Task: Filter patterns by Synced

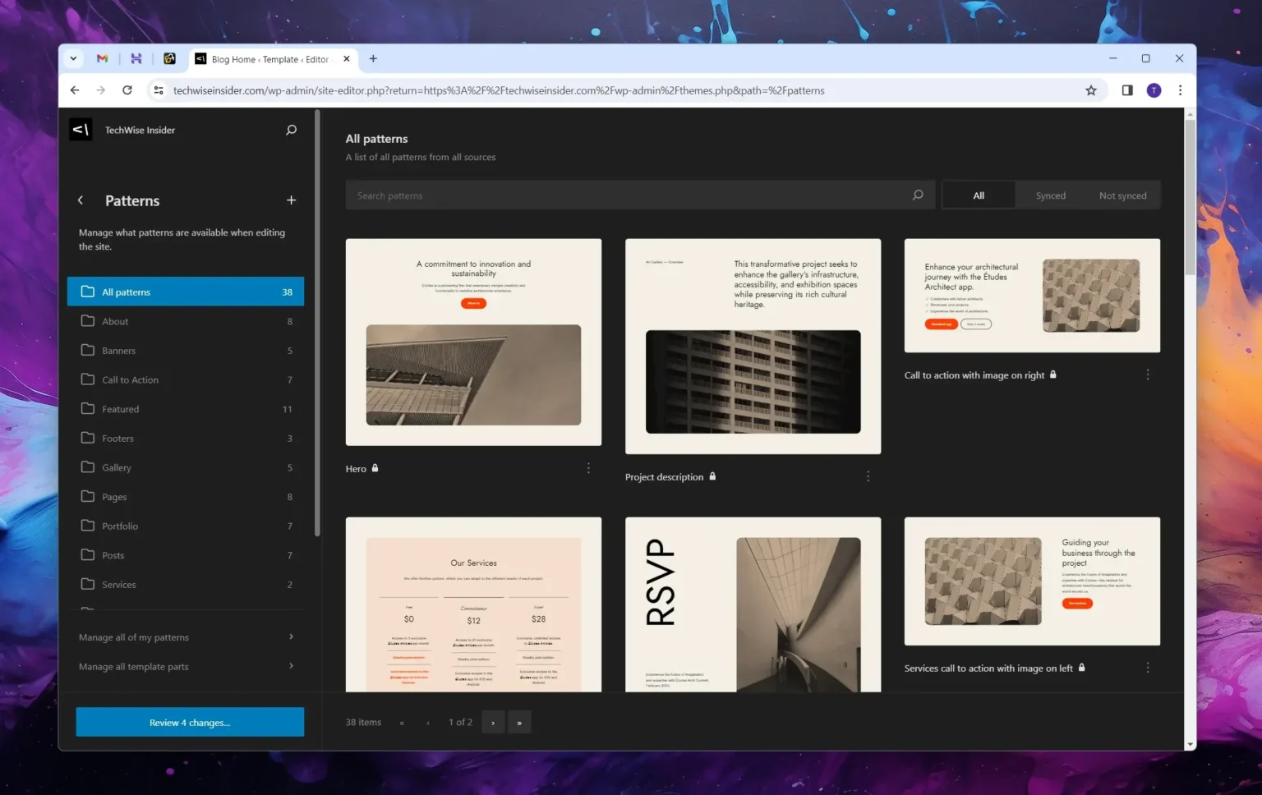Action: point(1050,195)
